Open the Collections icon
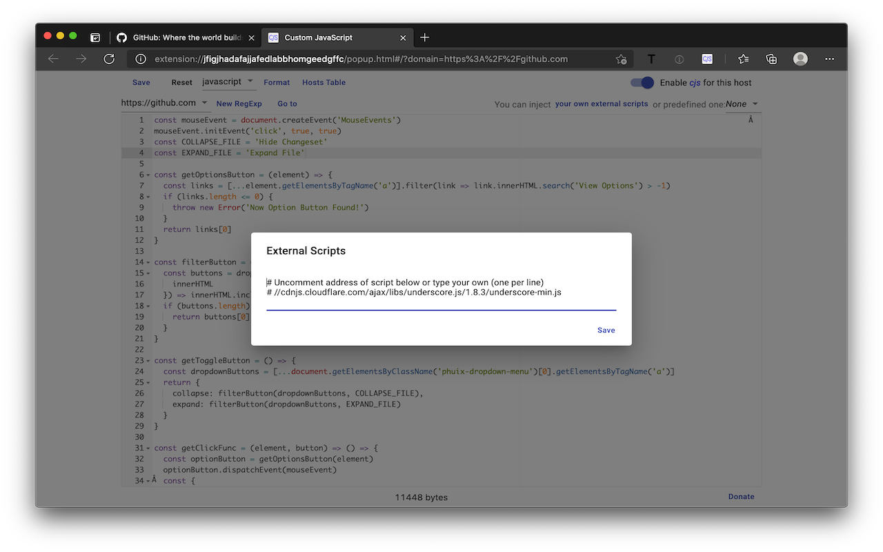 pos(771,59)
